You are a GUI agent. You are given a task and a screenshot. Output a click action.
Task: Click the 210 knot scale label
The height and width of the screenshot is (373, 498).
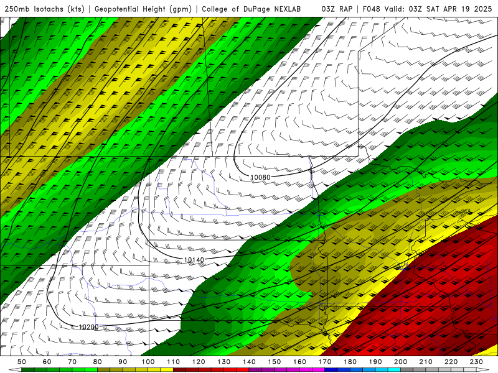(426, 362)
